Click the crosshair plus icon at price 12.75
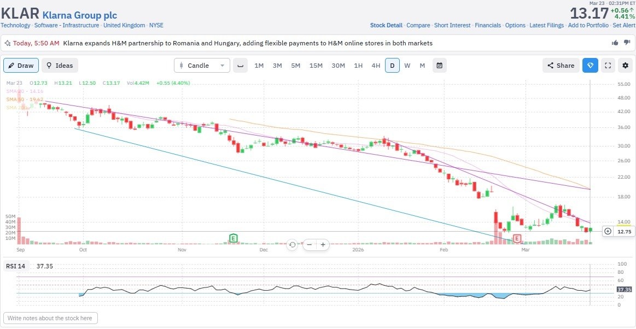 (x=608, y=231)
